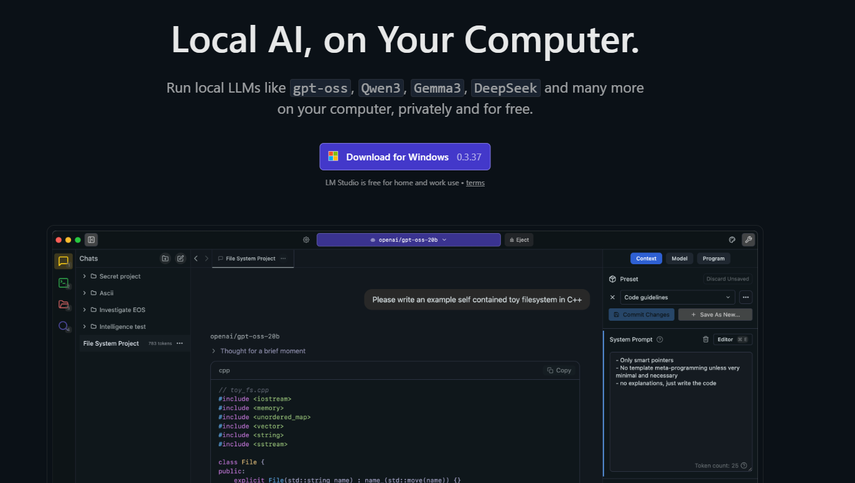Click the gpt-oss model name in headline

click(x=320, y=88)
